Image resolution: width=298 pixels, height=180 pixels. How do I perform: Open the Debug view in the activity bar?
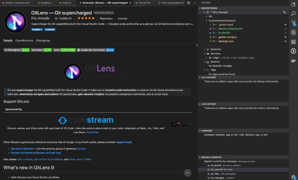[293, 32]
